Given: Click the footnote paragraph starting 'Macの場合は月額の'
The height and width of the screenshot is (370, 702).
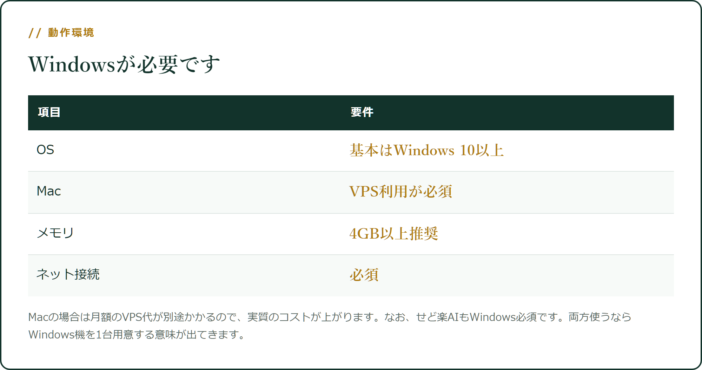Looking at the screenshot, I should point(330,326).
